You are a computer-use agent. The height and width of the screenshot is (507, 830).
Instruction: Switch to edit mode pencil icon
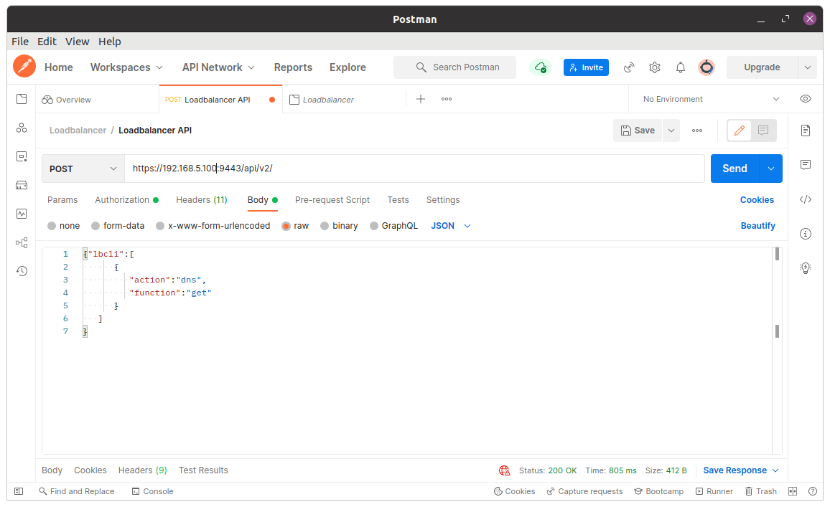click(740, 130)
